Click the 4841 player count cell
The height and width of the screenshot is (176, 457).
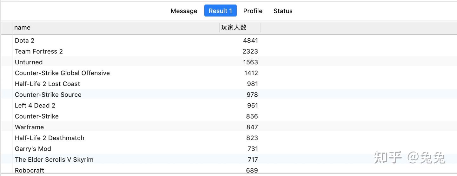click(250, 41)
